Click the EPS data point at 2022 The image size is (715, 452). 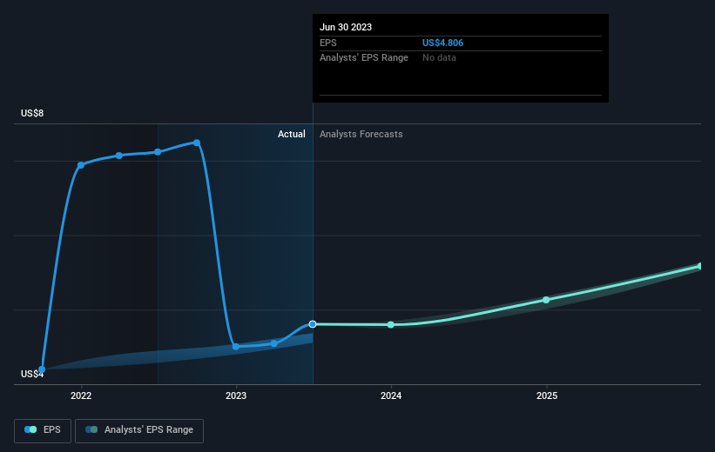pyautogui.click(x=81, y=165)
